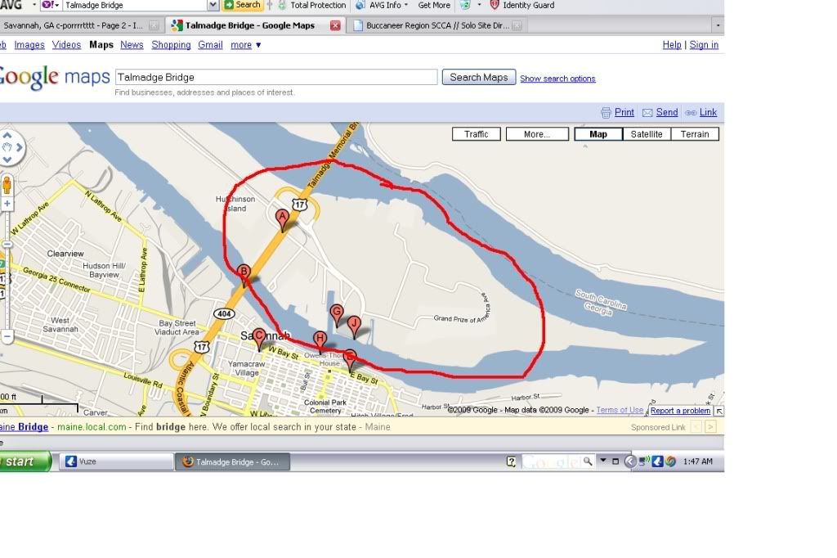Switch map to Satellite view
This screenshot has width=837, height=558.
pyautogui.click(x=646, y=134)
